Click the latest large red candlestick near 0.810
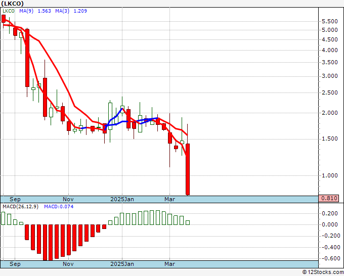344x276 pixels. [x=188, y=169]
